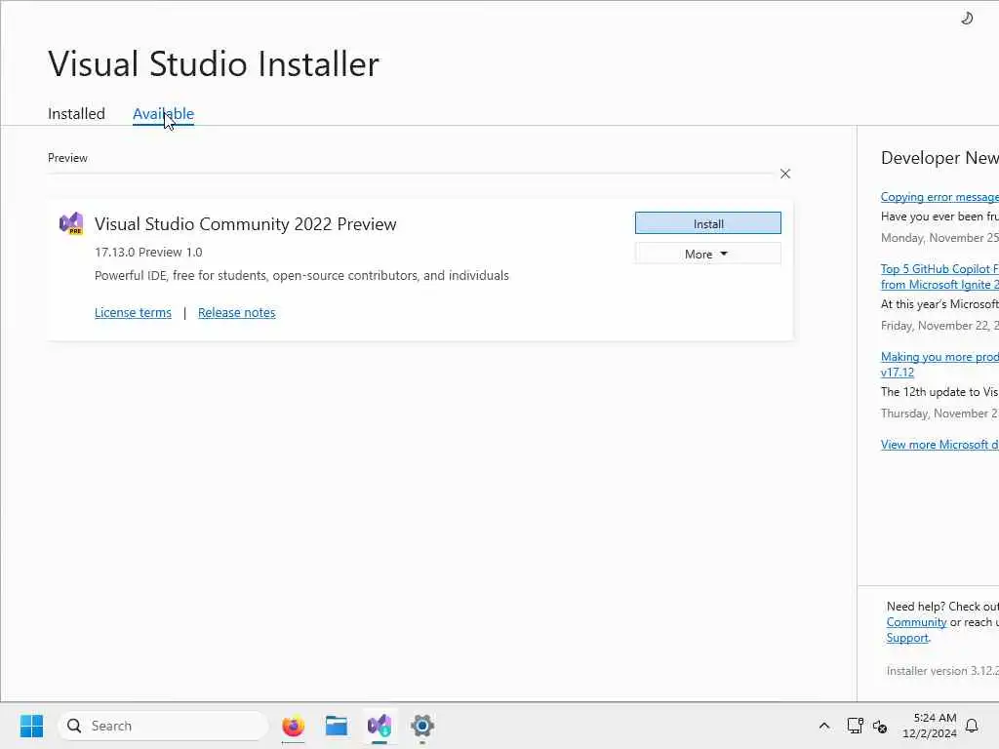Open the taskbar clock and date

click(x=929, y=726)
